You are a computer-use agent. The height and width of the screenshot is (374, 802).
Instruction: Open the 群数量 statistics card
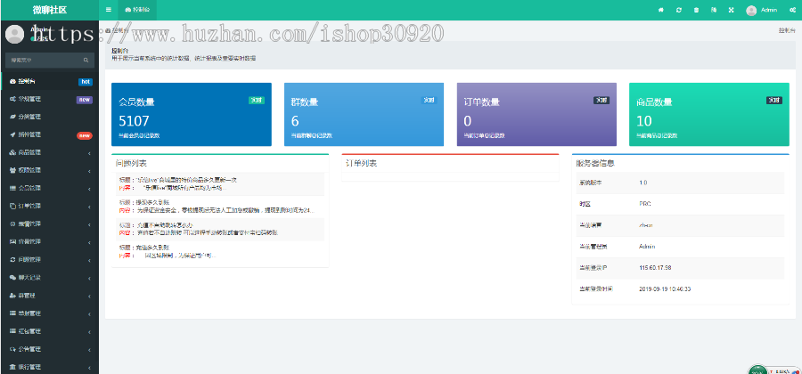click(364, 115)
